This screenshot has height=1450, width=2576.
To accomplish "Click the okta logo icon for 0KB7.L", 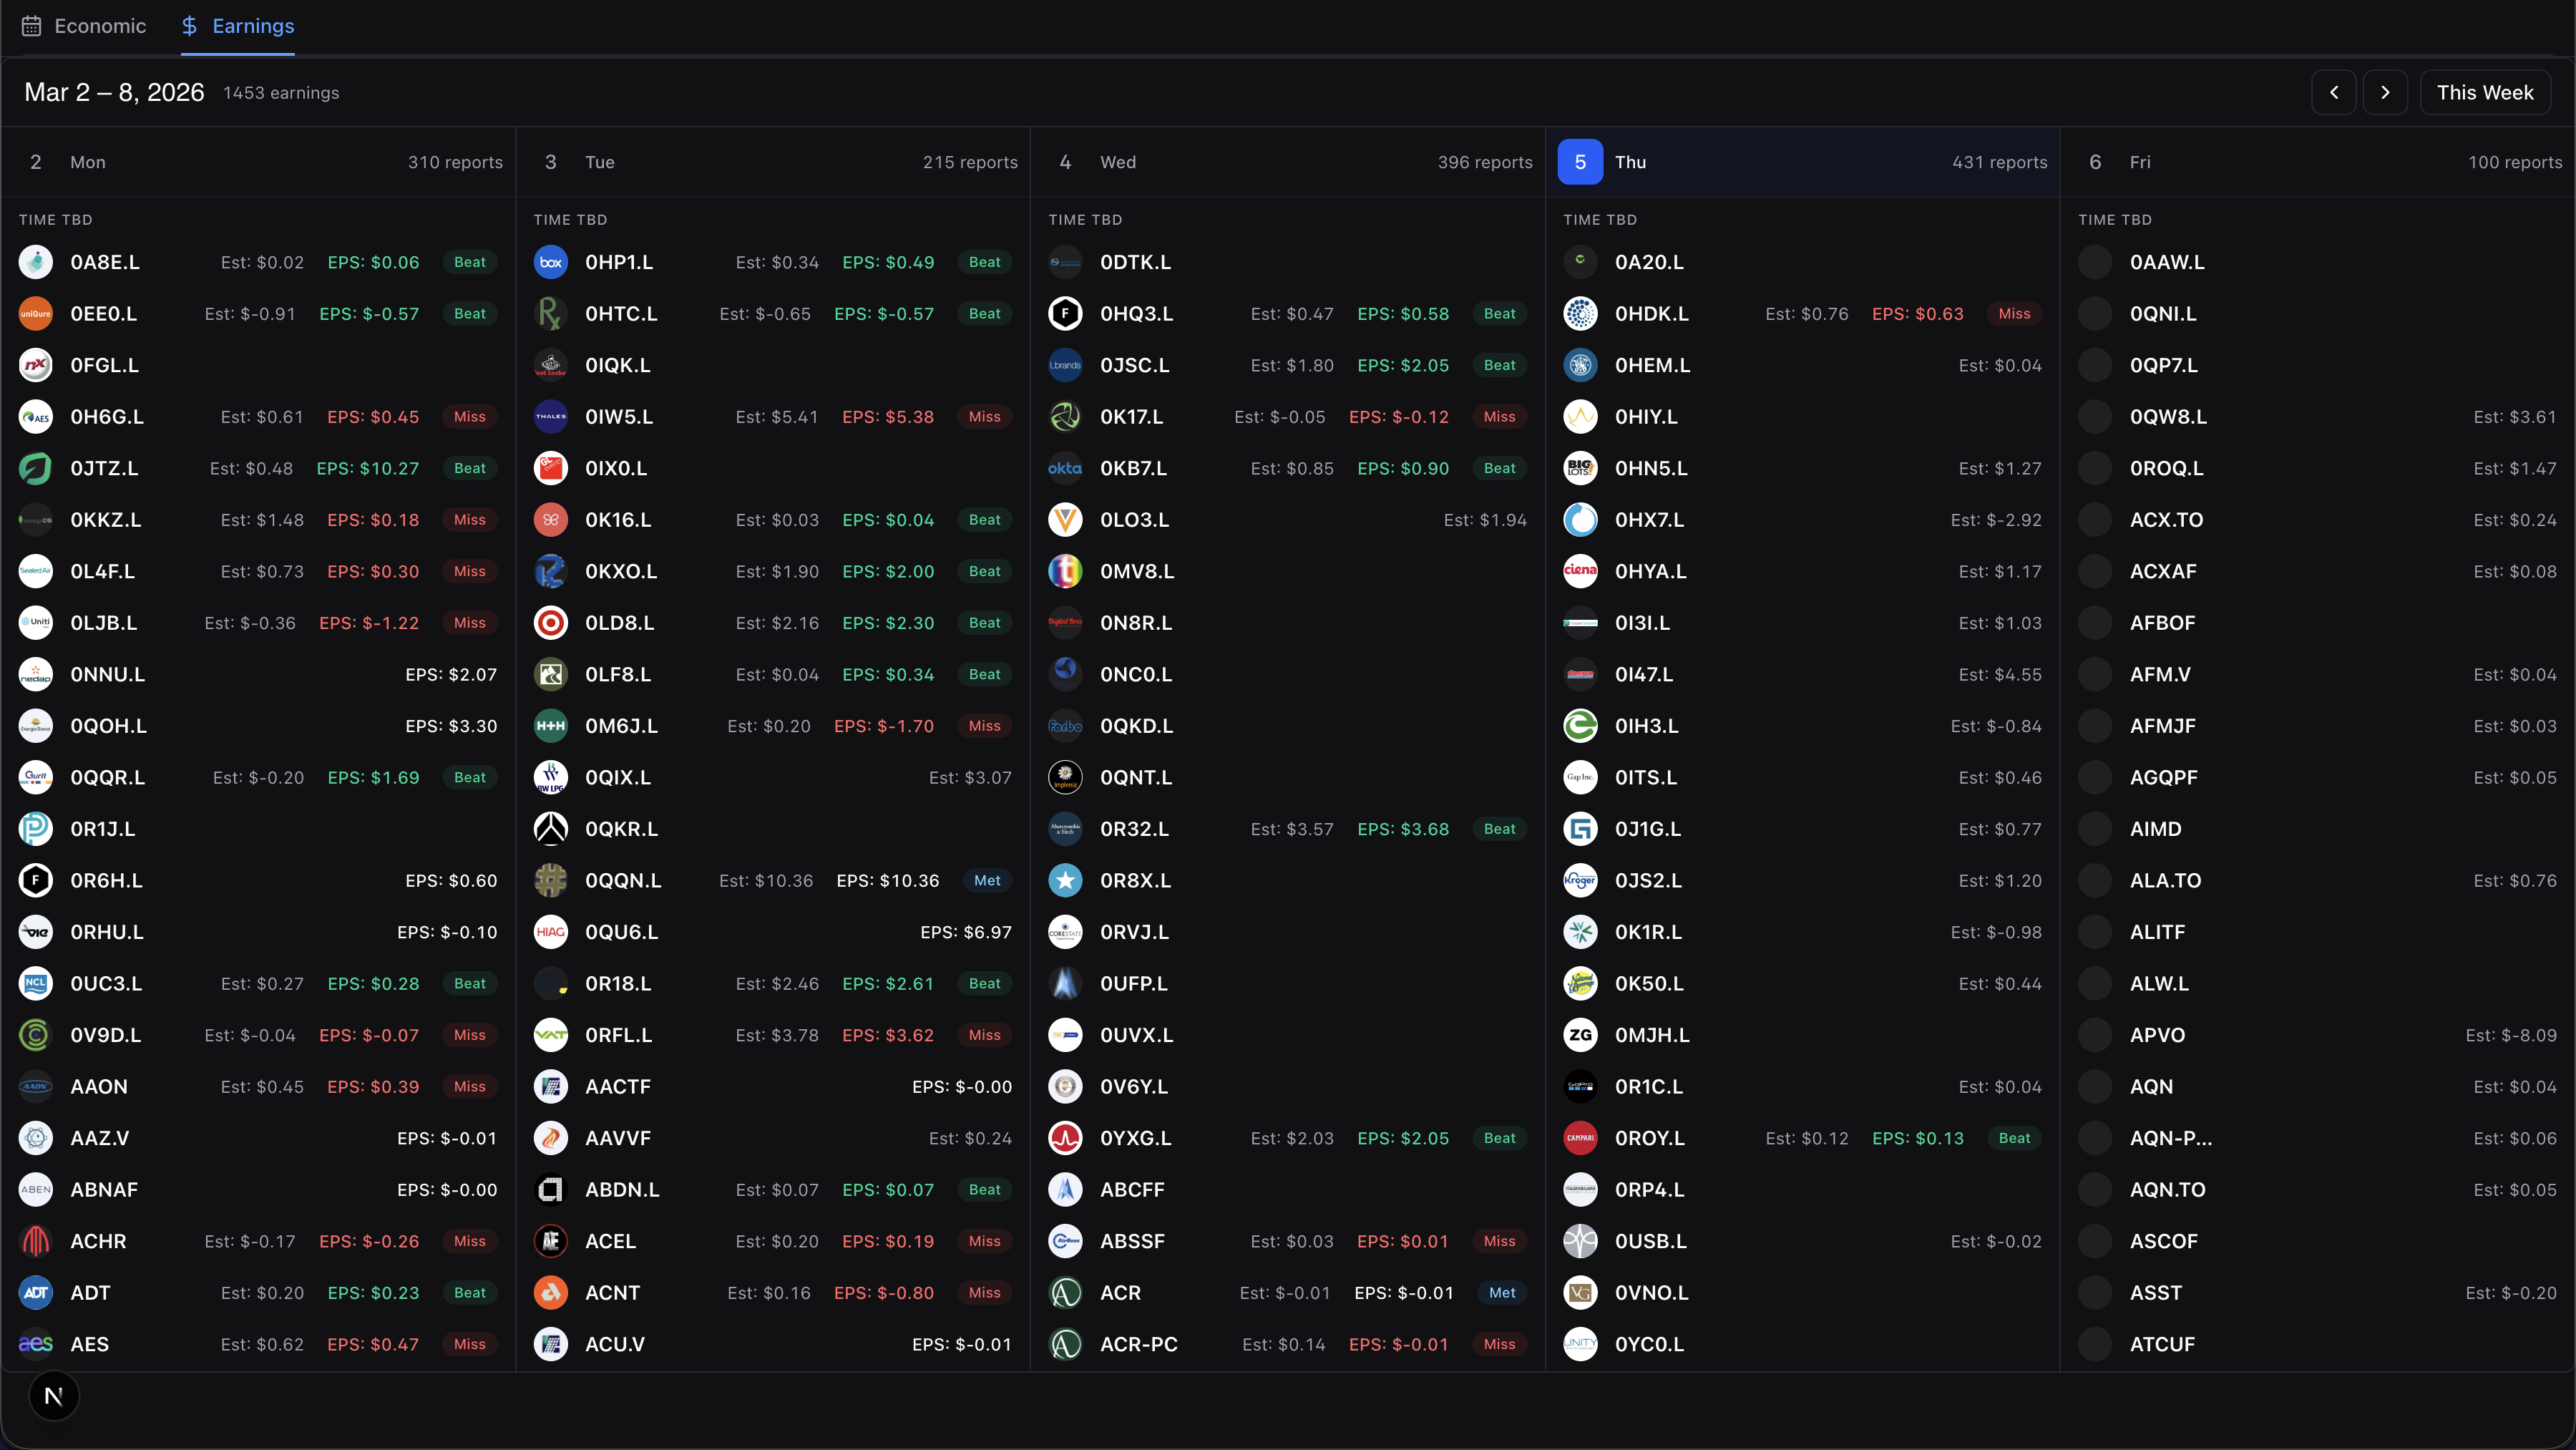I will 1065,468.
